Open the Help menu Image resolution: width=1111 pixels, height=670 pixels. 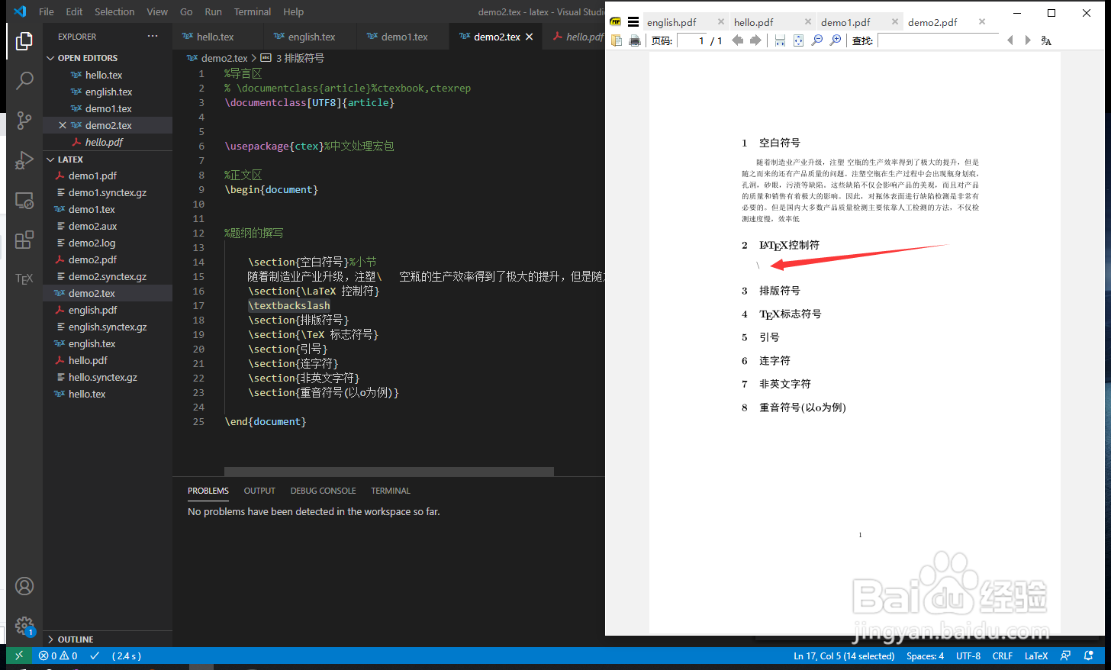[x=293, y=11]
